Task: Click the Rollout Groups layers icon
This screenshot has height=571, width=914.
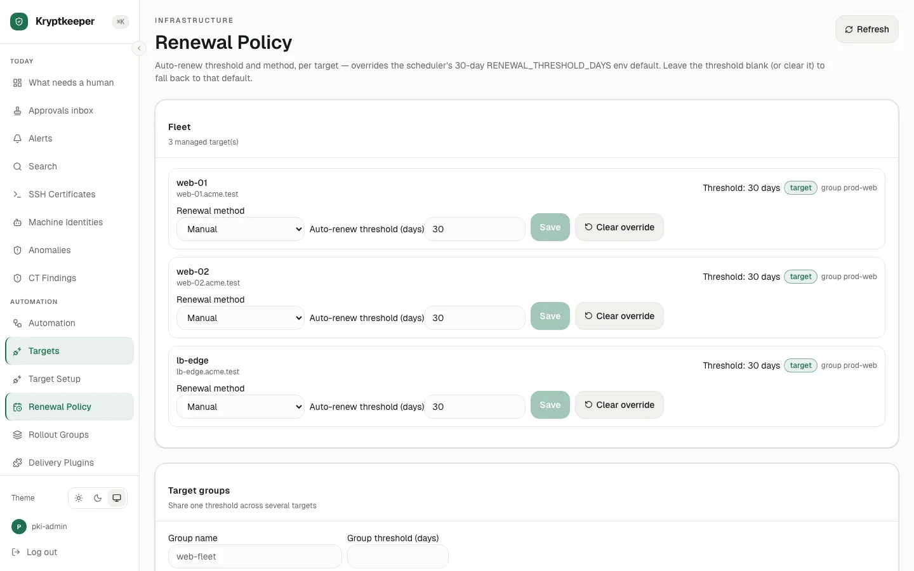Action: (18, 435)
